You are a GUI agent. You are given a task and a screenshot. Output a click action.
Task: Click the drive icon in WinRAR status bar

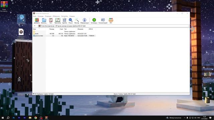click(x=33, y=94)
